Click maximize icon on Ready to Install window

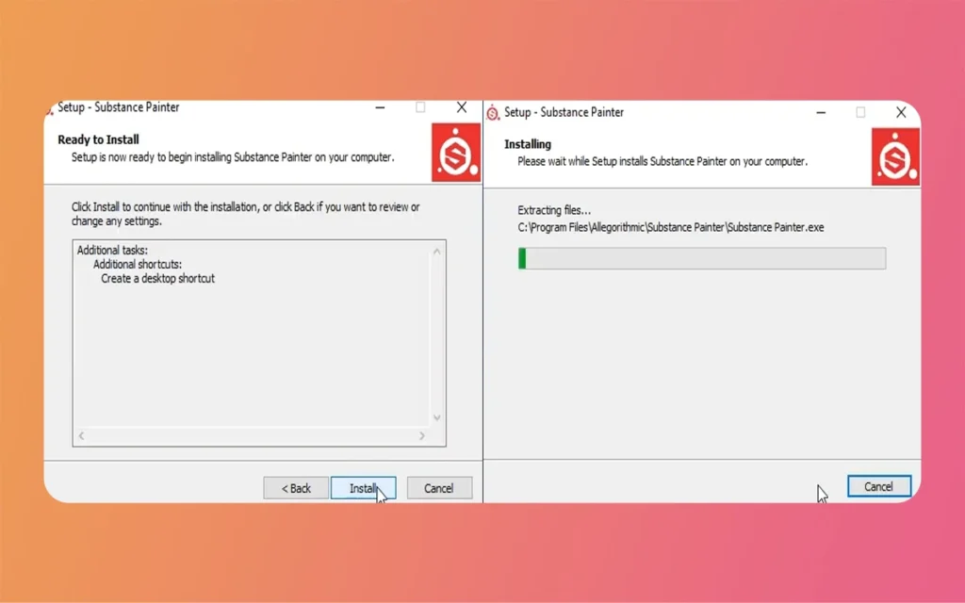420,108
